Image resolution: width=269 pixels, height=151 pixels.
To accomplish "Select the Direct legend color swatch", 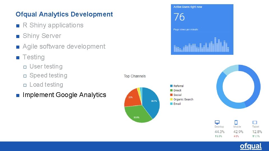I will click(171, 90).
